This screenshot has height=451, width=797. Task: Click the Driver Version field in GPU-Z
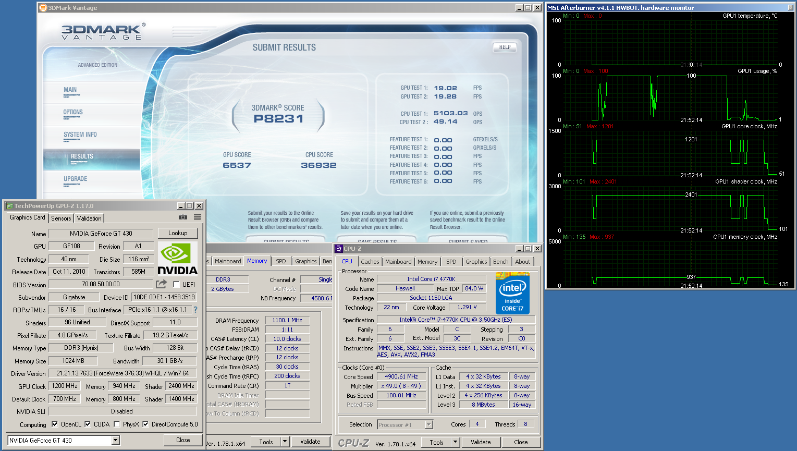(123, 373)
